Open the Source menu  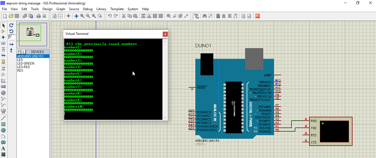[74, 9]
